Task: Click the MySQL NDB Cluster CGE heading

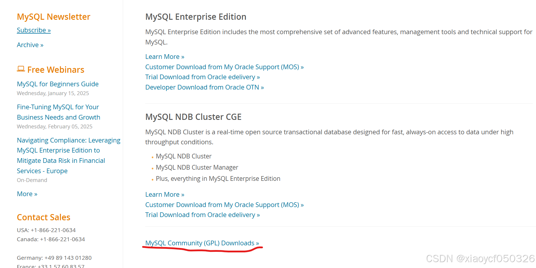Action: [x=193, y=117]
